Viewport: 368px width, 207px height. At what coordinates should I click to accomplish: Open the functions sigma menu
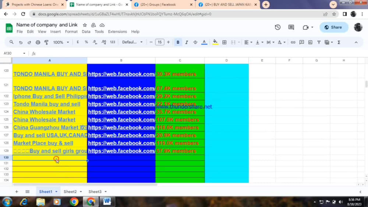339,42
